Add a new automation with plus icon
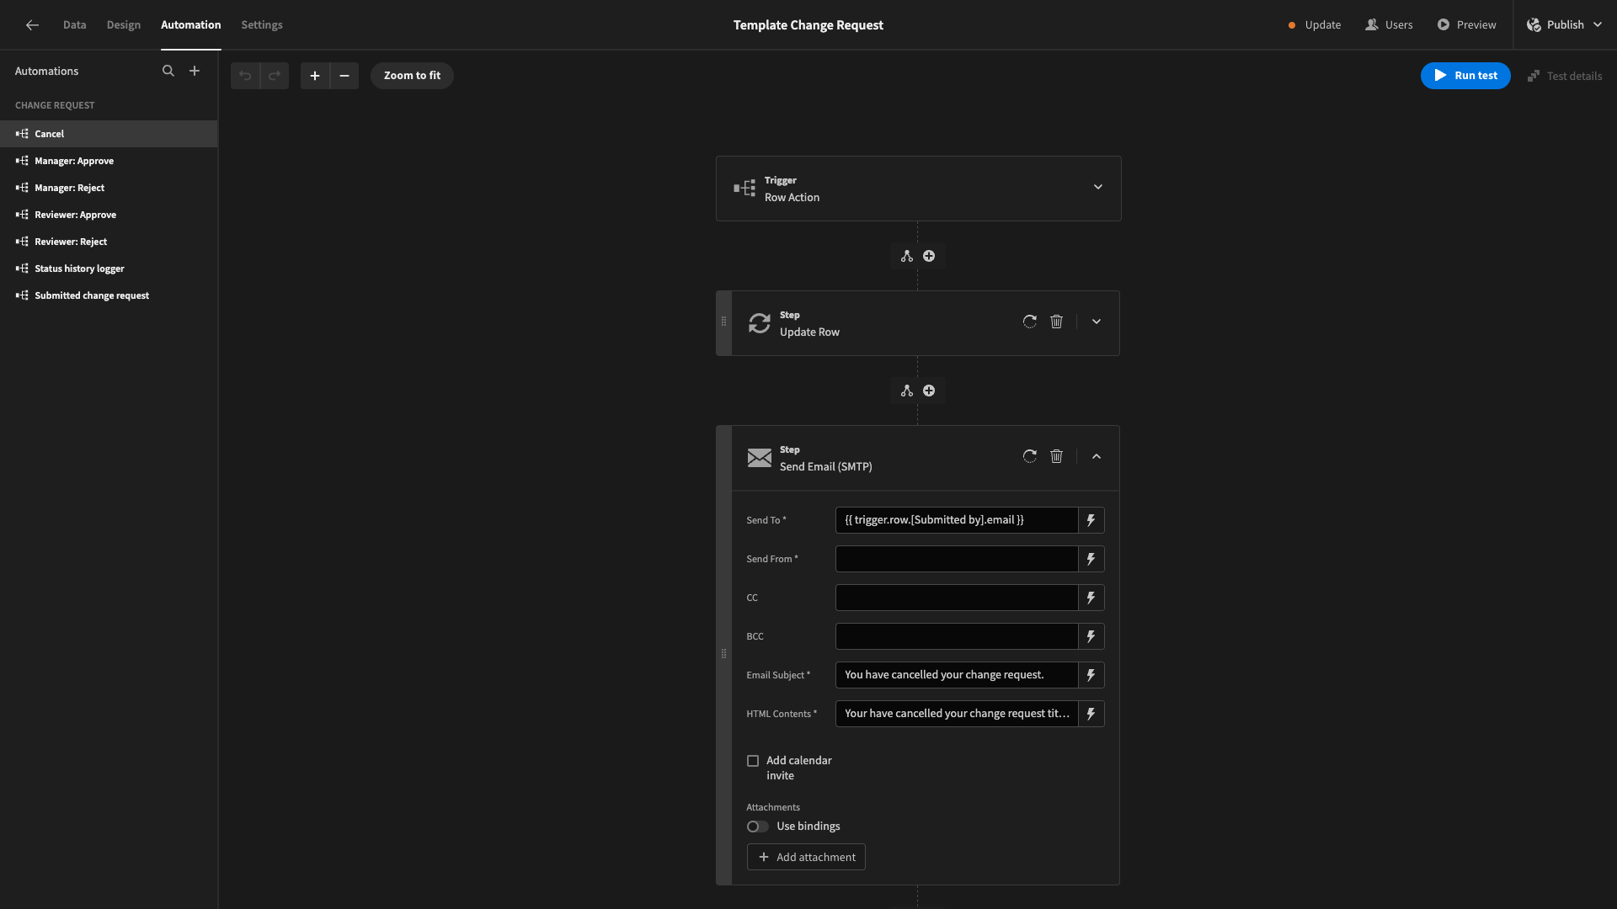The image size is (1617, 909). (195, 72)
